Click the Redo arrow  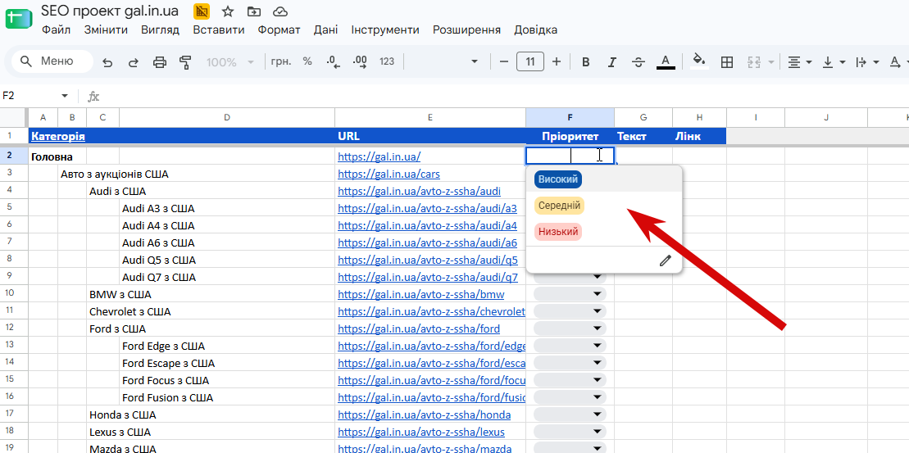point(134,62)
